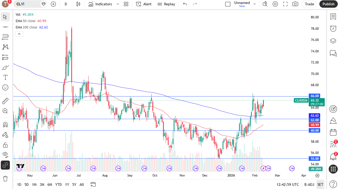338x189 pixels.
Task: Open the alerts clock panel
Action: 333,28
